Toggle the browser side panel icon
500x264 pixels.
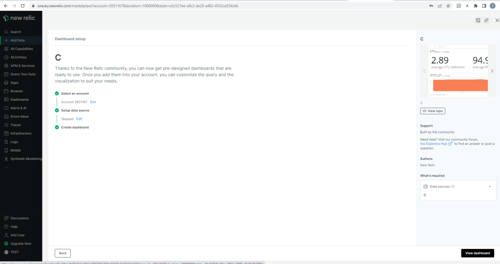484,6
